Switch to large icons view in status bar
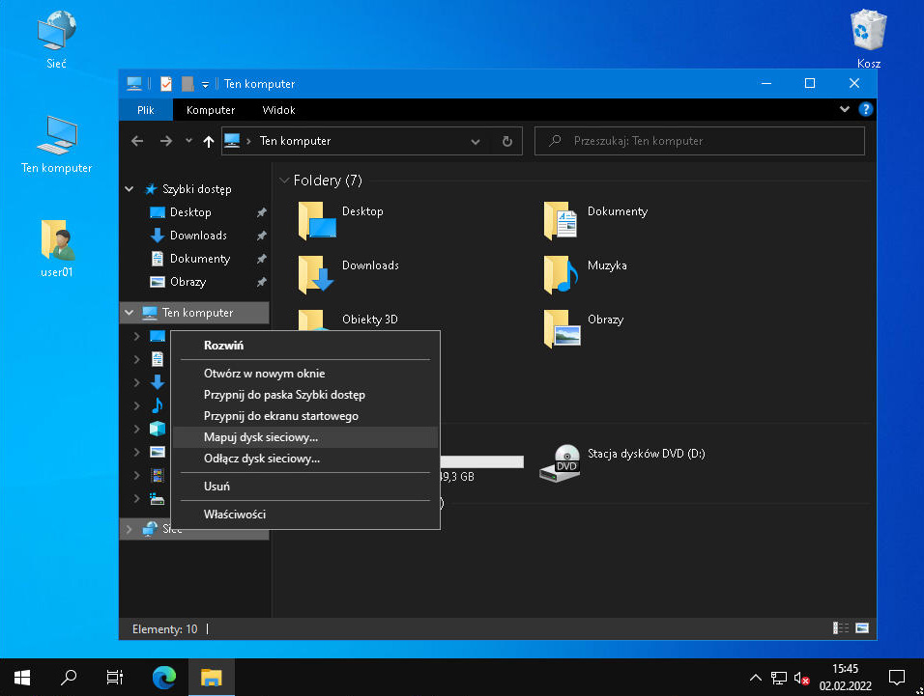This screenshot has width=924, height=696. 861,629
